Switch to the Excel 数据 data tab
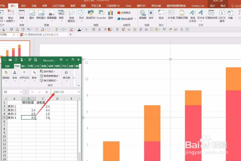This screenshot has width=241, height=161. pyautogui.click(x=44, y=66)
